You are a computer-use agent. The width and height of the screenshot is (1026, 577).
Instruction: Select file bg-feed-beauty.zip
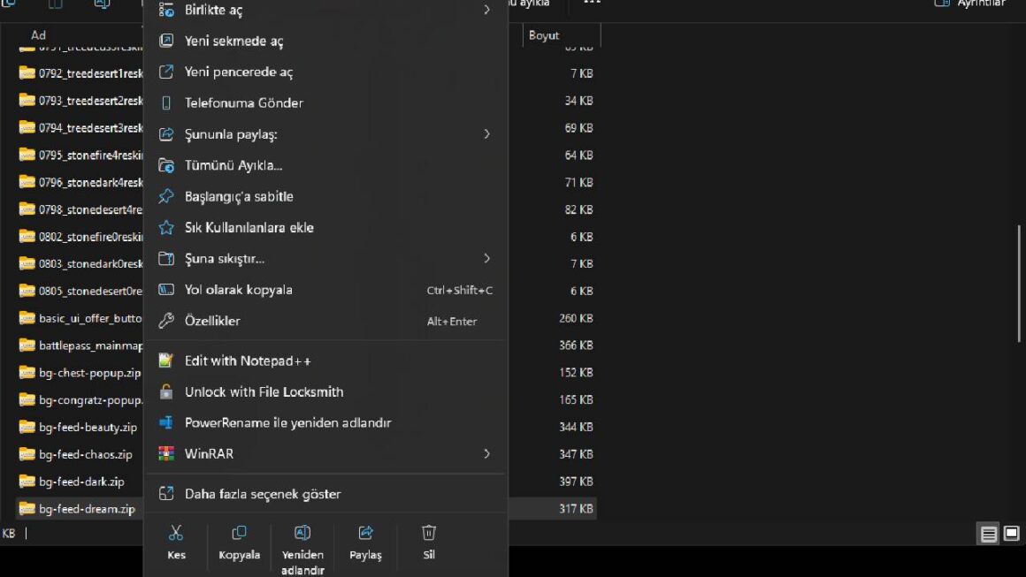pos(88,428)
